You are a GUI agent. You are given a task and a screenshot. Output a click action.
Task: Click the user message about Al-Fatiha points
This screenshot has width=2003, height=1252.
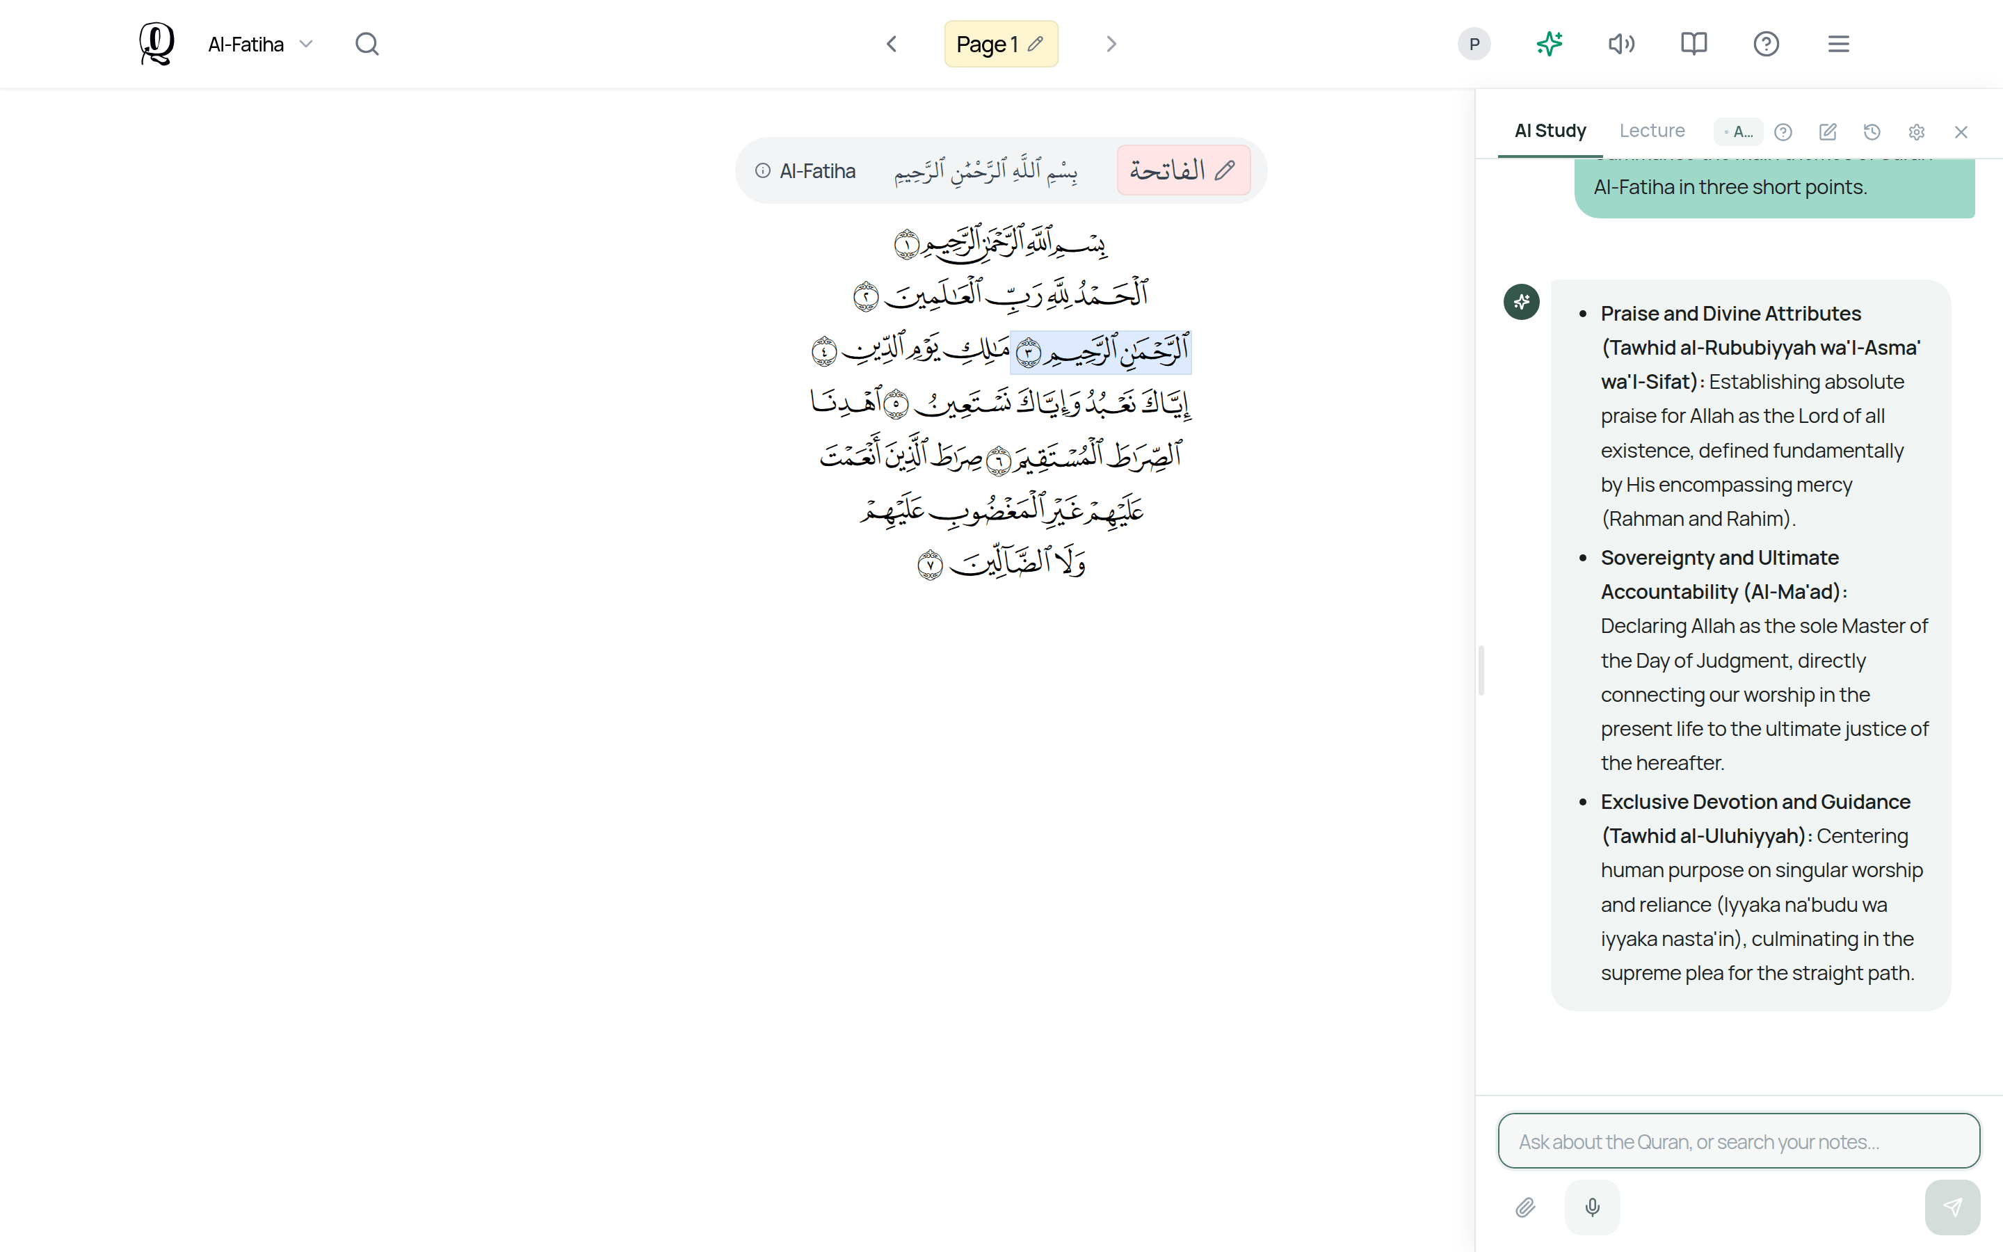pyautogui.click(x=1775, y=187)
